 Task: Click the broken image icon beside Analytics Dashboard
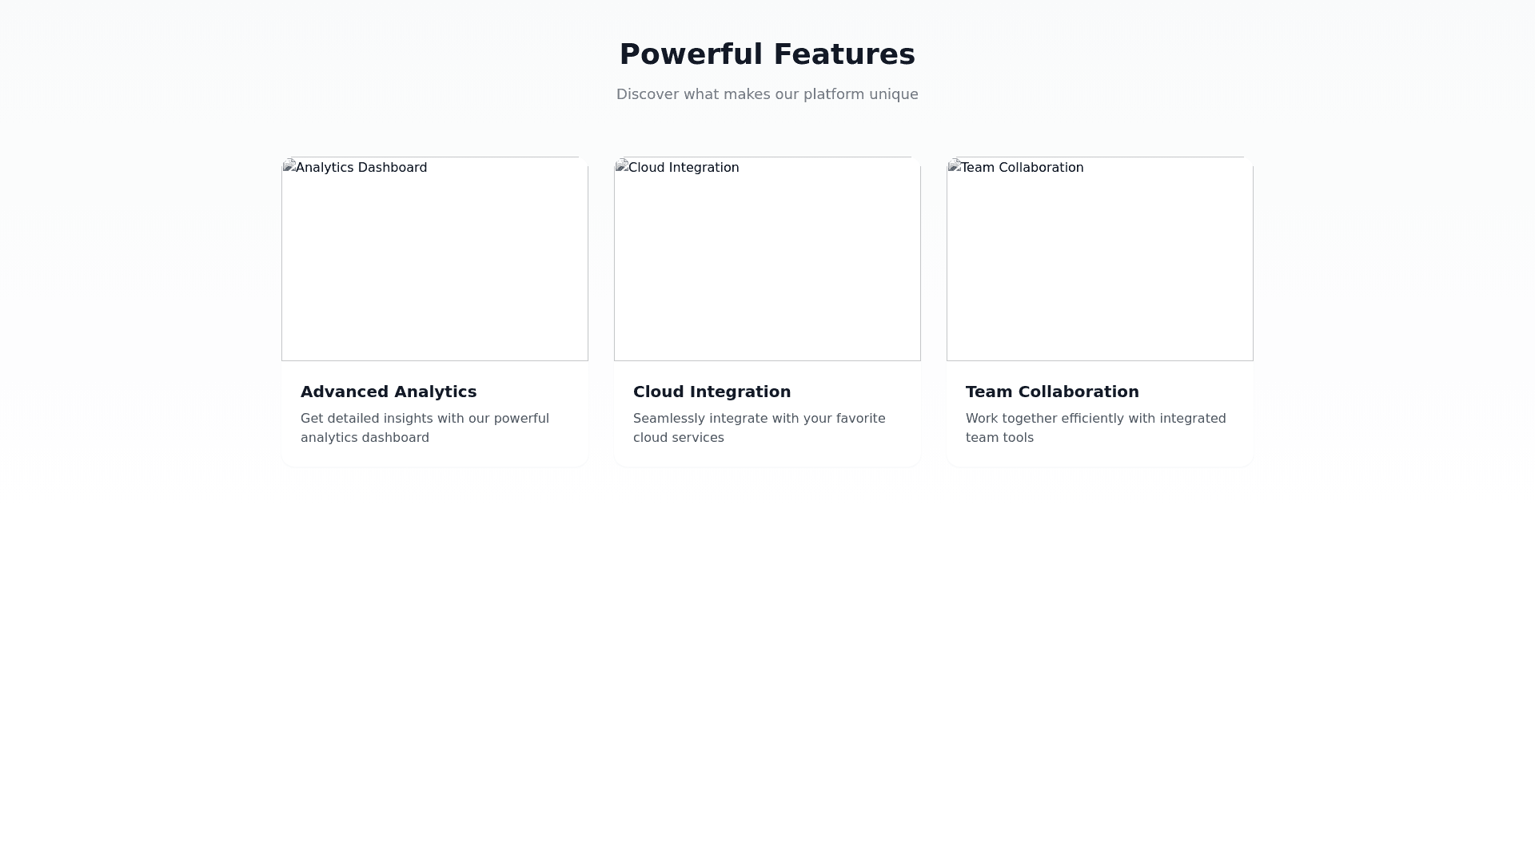tap(289, 166)
